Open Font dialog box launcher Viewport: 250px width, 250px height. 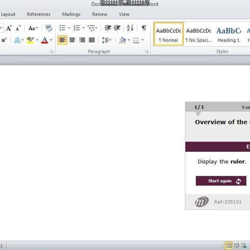[51, 52]
